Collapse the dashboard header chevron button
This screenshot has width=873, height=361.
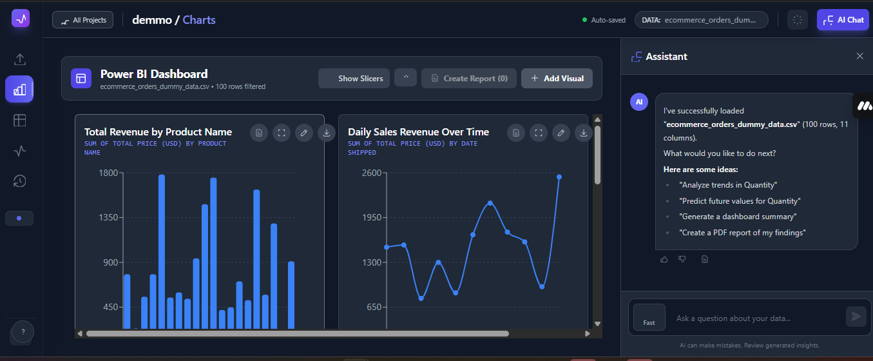click(406, 78)
